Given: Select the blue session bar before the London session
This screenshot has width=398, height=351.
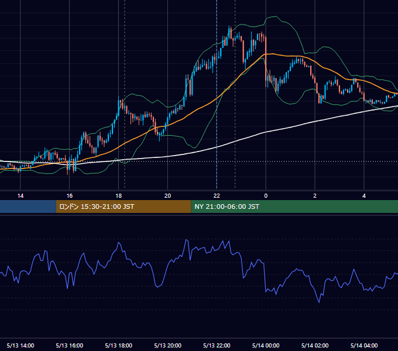Looking at the screenshot, I should [28, 207].
